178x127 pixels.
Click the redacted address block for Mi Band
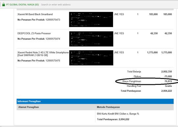coord(91,19)
